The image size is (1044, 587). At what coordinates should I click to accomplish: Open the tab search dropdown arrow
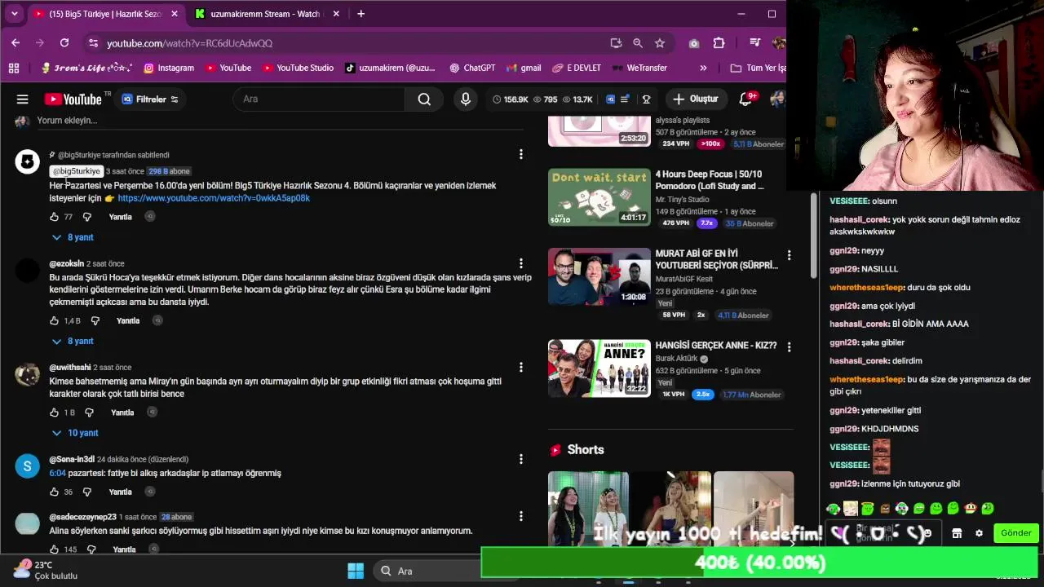(x=14, y=14)
